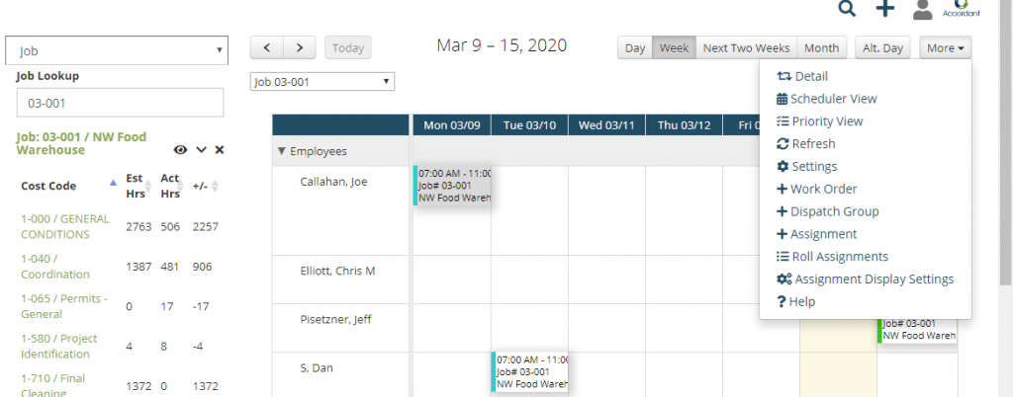Click the Alt. Day button
This screenshot has width=1013, height=397.
click(882, 47)
